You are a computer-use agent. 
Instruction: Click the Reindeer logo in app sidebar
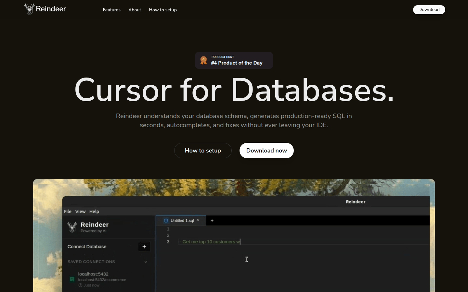pos(72,227)
